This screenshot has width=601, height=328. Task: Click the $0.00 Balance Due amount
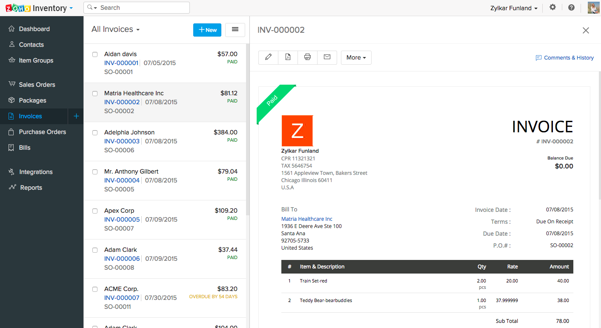coord(564,166)
